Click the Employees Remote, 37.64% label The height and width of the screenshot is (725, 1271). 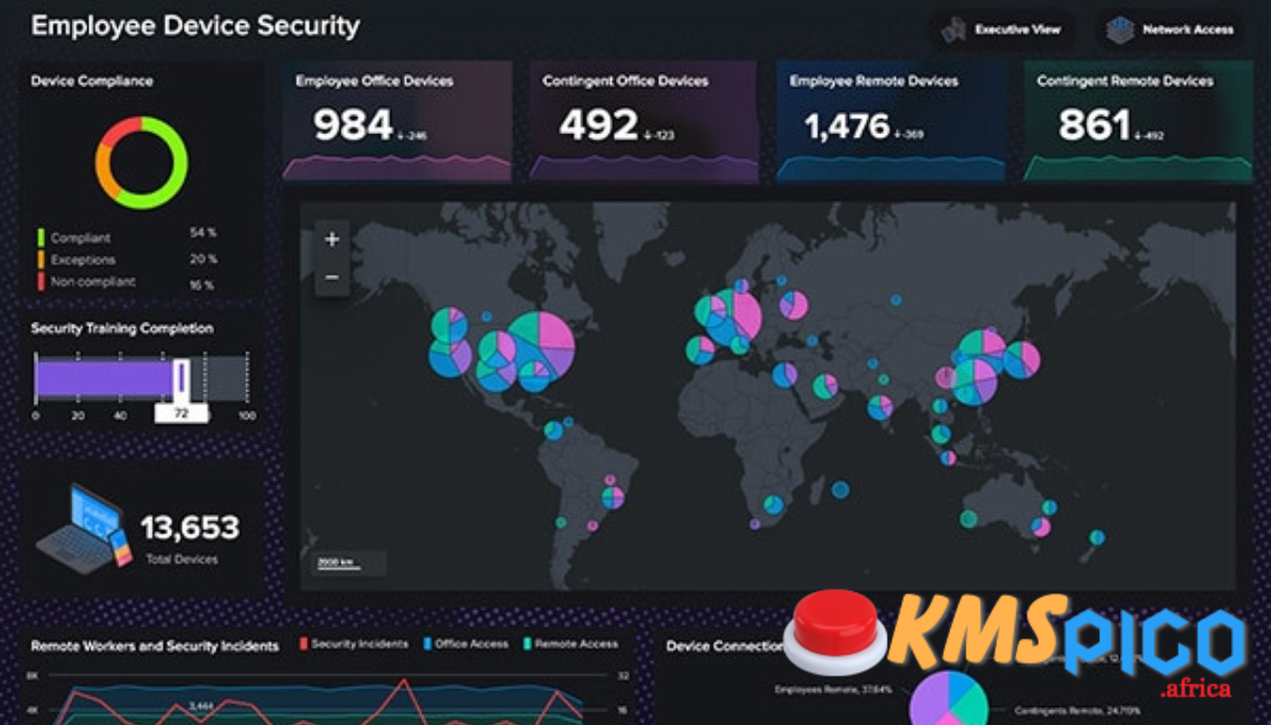point(833,689)
